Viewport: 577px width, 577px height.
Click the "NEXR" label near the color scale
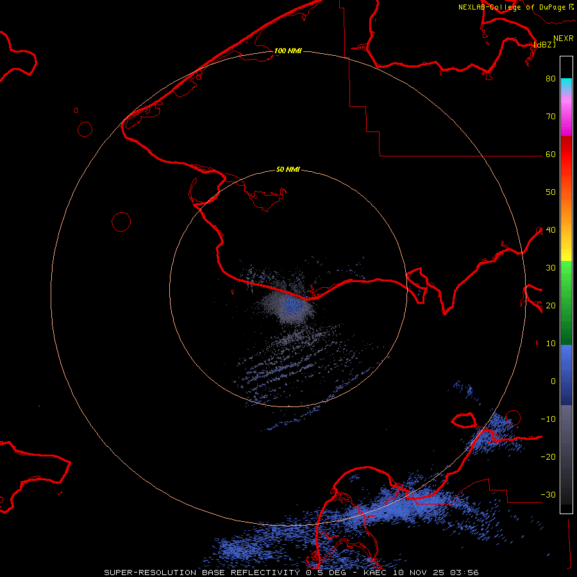tap(564, 38)
